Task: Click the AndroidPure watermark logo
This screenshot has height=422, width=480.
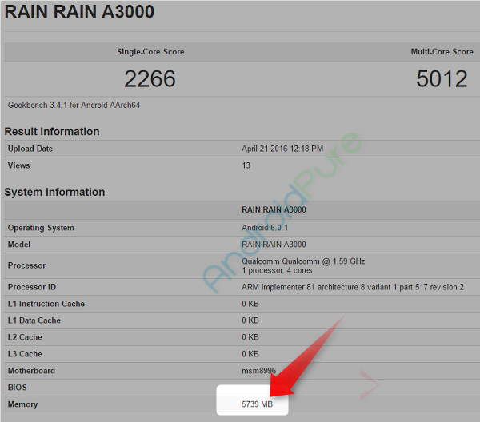Action: [282, 213]
